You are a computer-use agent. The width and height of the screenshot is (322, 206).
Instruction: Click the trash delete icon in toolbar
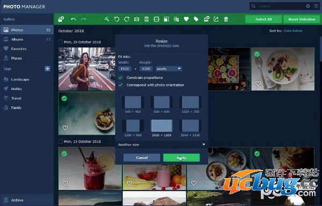click(x=226, y=19)
